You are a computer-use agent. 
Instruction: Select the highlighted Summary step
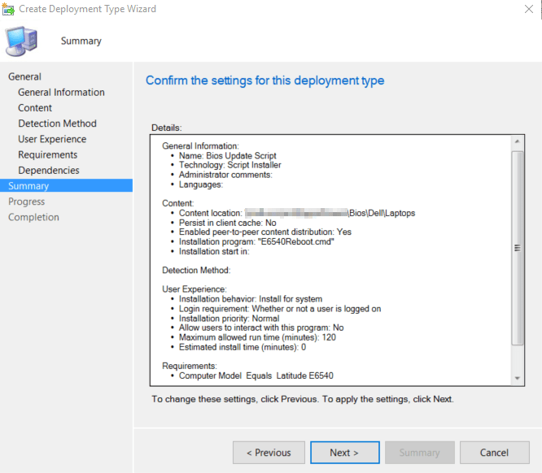point(66,185)
